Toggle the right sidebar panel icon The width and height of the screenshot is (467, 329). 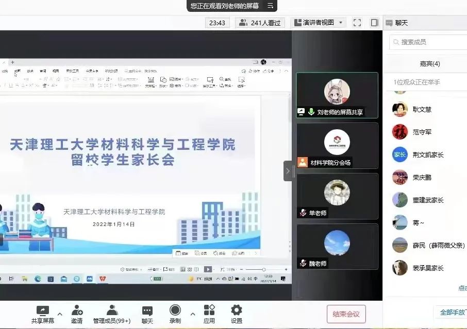(x=374, y=23)
